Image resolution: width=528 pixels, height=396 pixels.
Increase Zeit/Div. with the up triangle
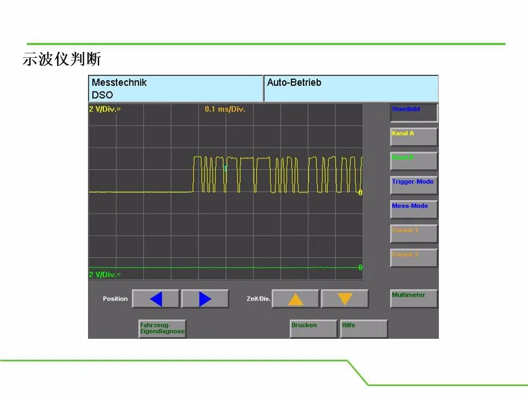pos(295,299)
